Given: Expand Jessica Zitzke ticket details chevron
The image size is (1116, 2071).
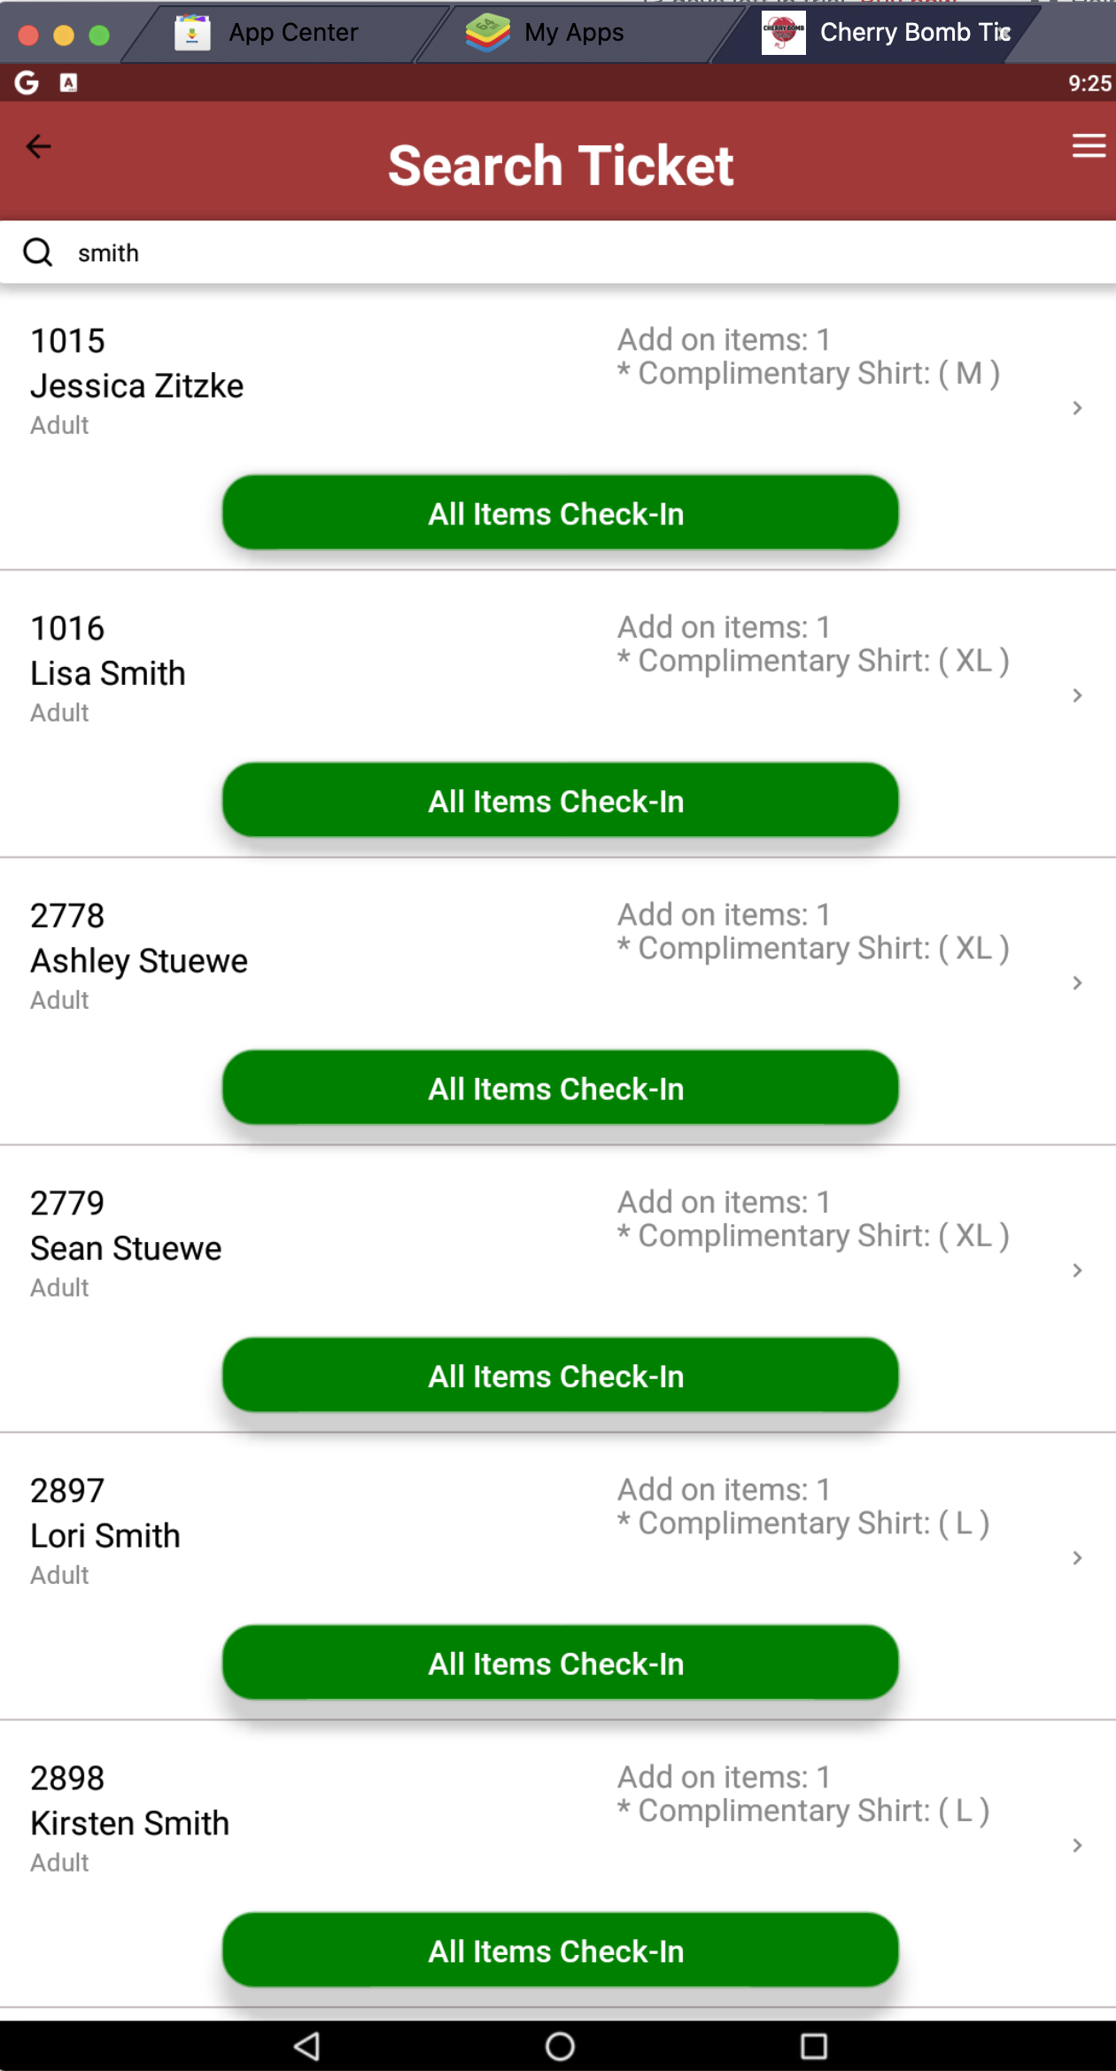Looking at the screenshot, I should [x=1077, y=407].
